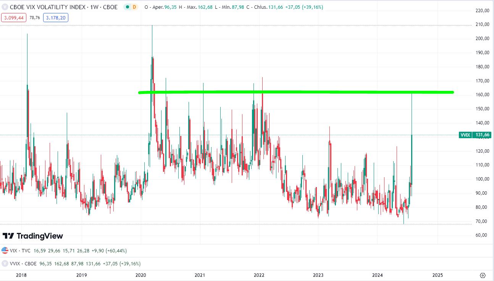
Task: Click the open value 96,35 in legend
Action: coord(170,7)
